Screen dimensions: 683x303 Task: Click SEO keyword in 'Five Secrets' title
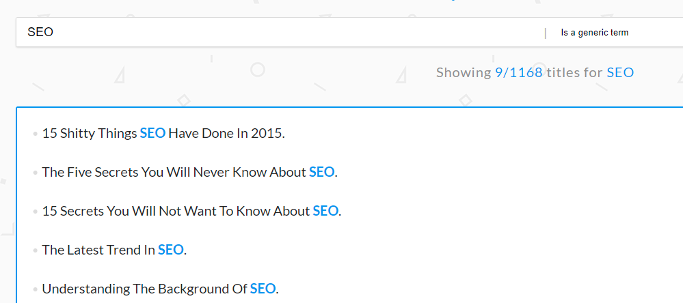tap(321, 173)
